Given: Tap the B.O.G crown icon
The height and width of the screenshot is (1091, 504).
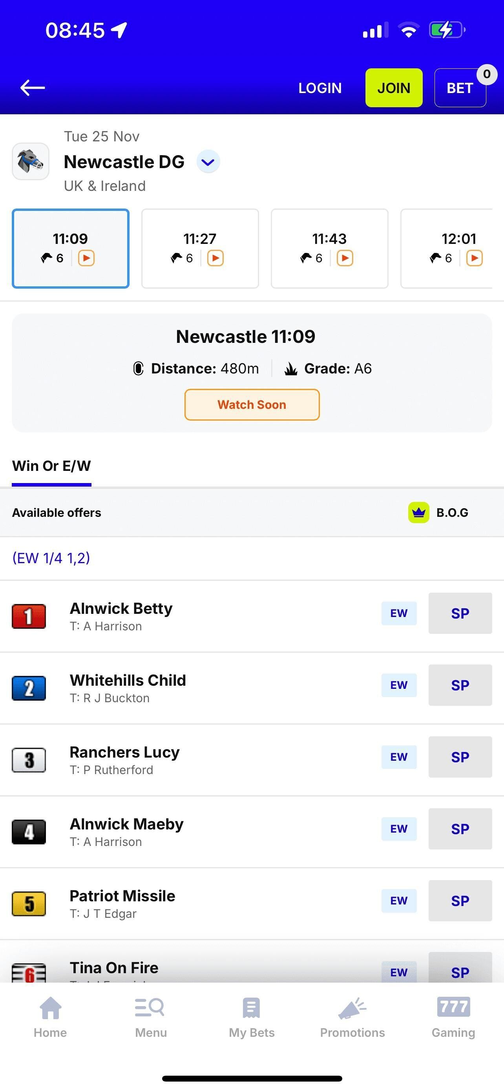Looking at the screenshot, I should click(418, 513).
